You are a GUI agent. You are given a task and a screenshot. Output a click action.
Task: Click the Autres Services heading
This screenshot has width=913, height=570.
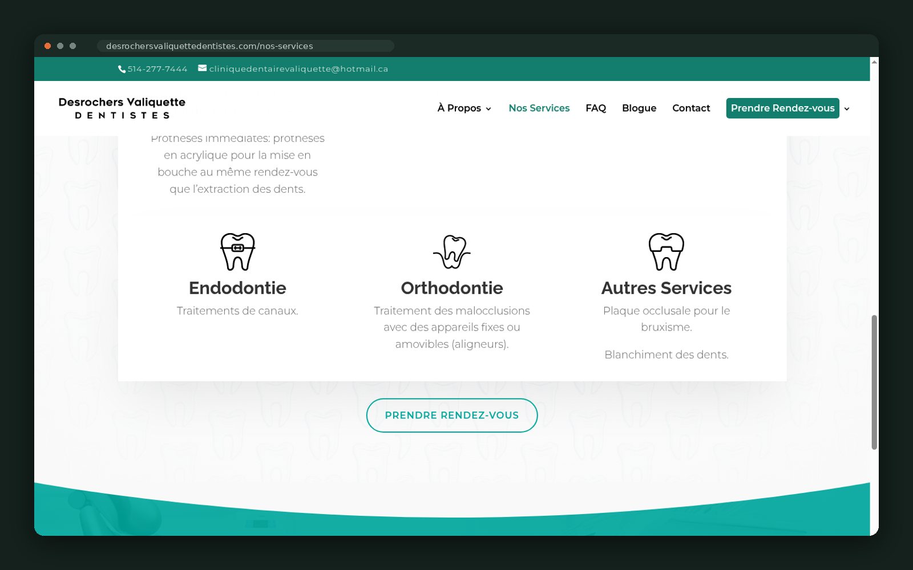(666, 288)
